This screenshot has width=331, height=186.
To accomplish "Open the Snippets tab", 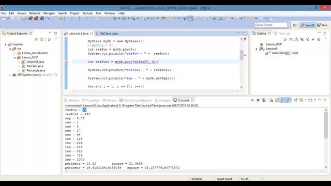I will click(x=162, y=100).
